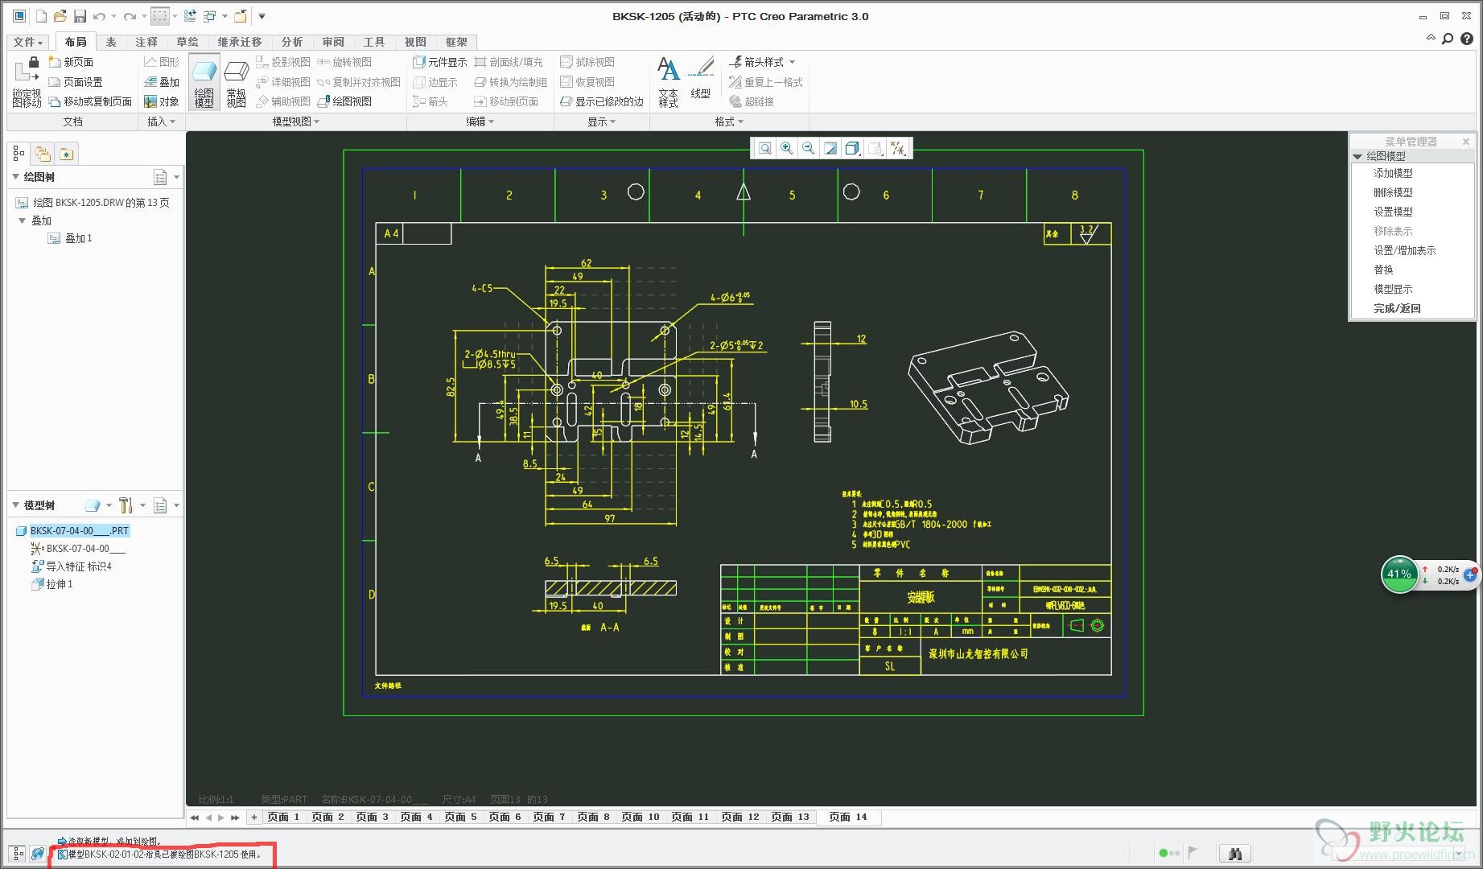The width and height of the screenshot is (1483, 869).
Task: Open 线型 line style tool
Action: pyautogui.click(x=701, y=78)
